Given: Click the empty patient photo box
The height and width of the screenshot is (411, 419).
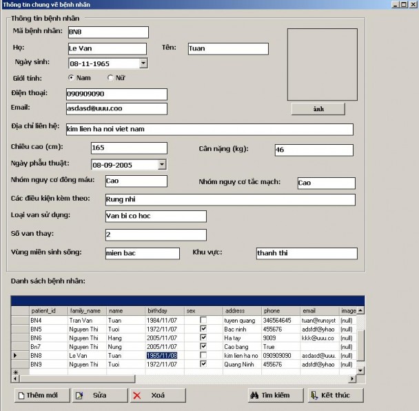Looking at the screenshot, I should 323,63.
